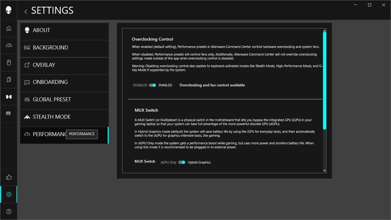
Task: Select the BACKGROUND settings section
Action: 64,48
